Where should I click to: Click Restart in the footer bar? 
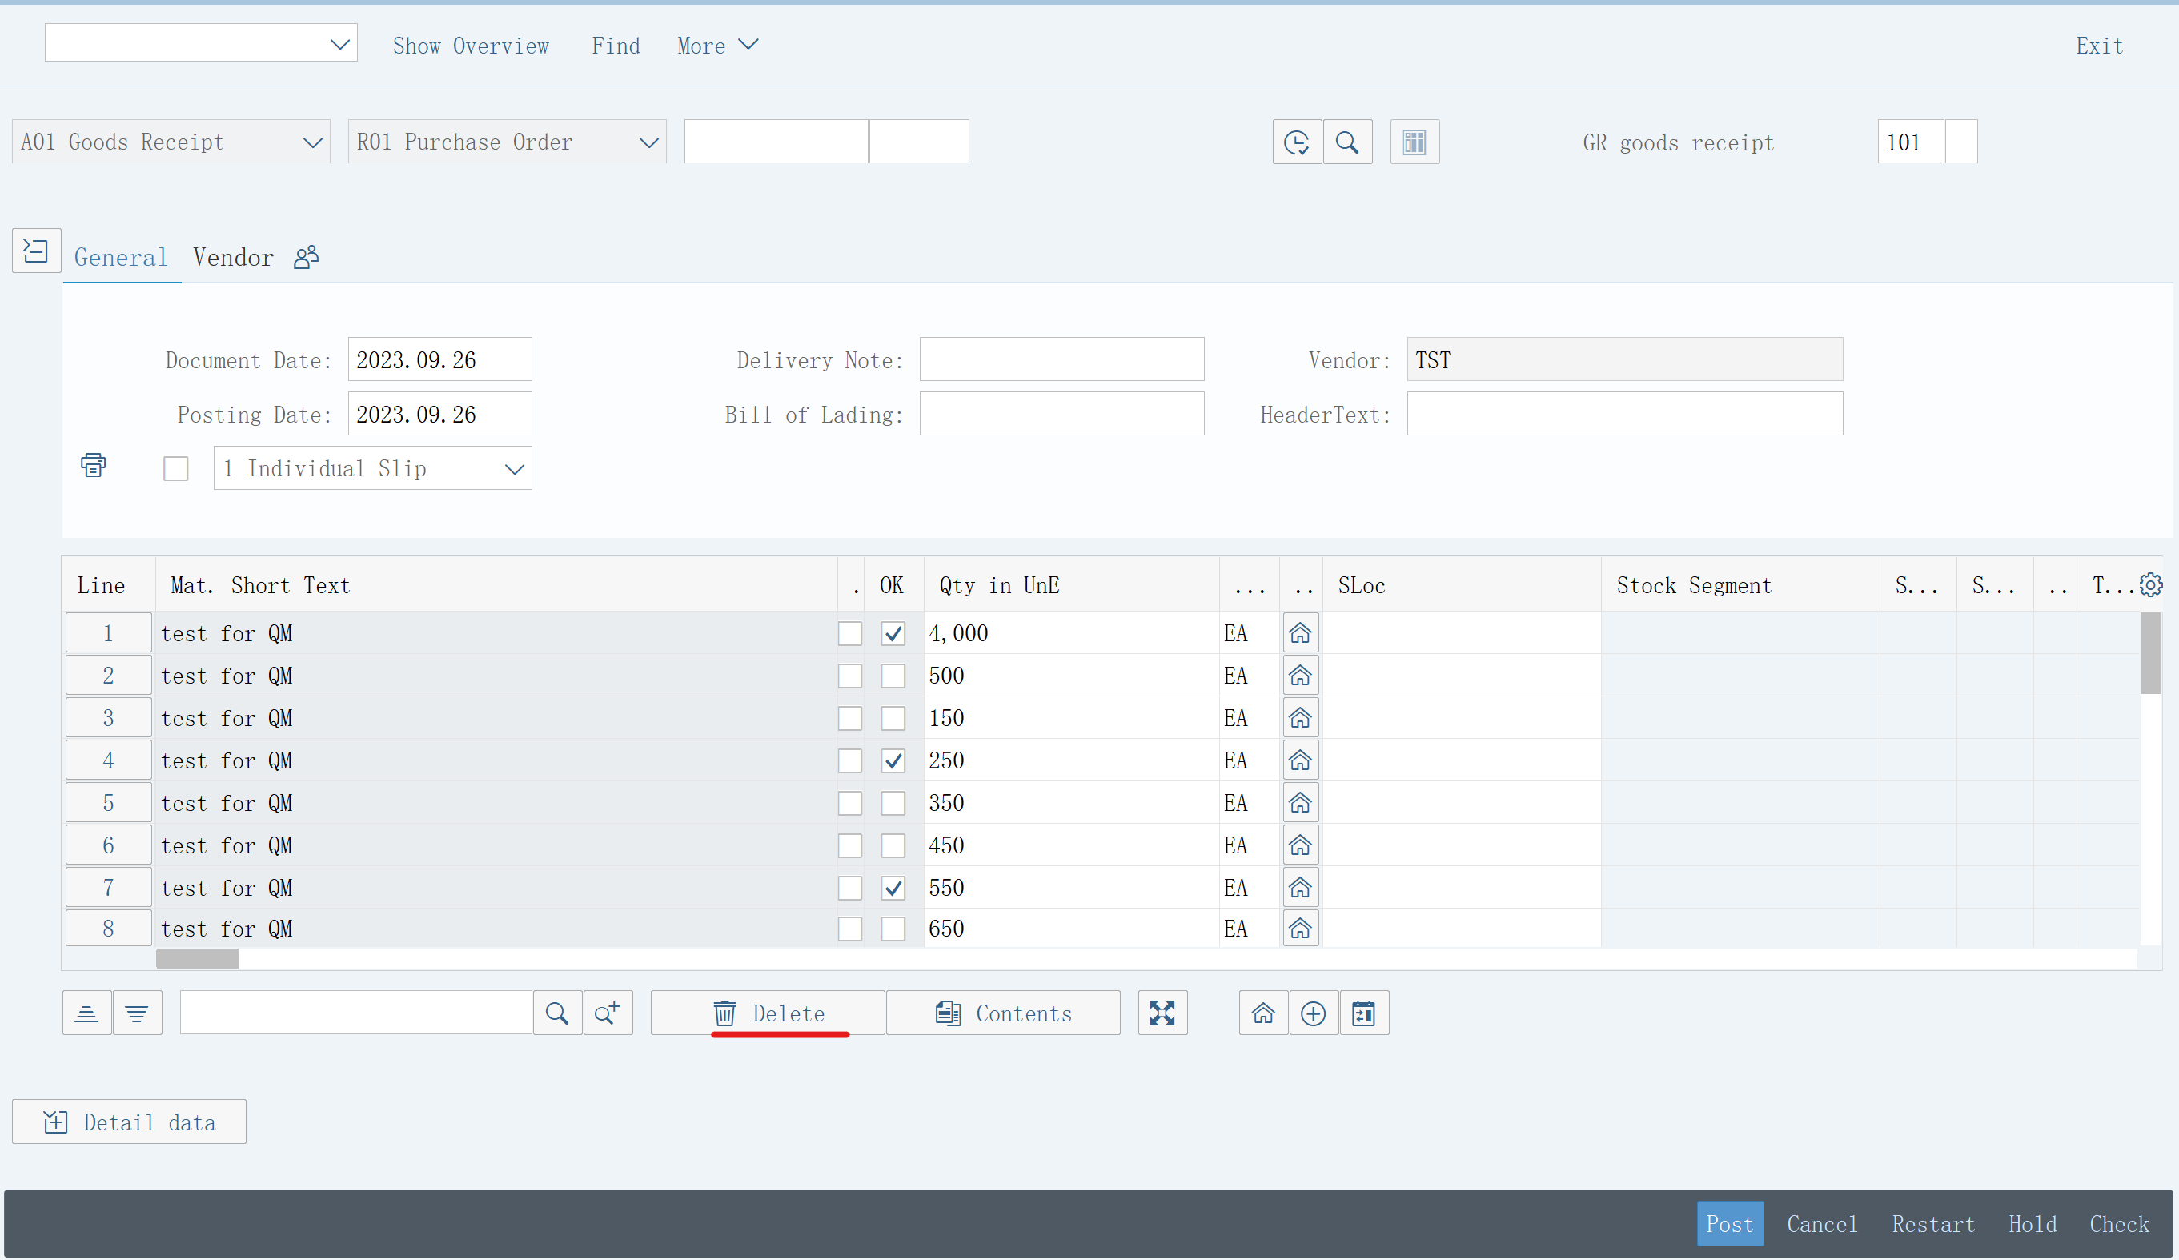click(1933, 1224)
